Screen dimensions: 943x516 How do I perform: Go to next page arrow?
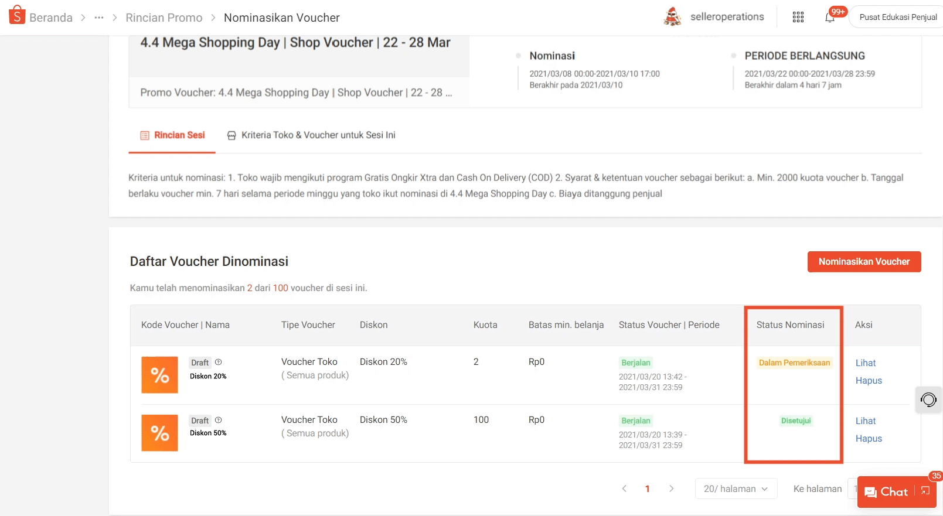point(671,488)
